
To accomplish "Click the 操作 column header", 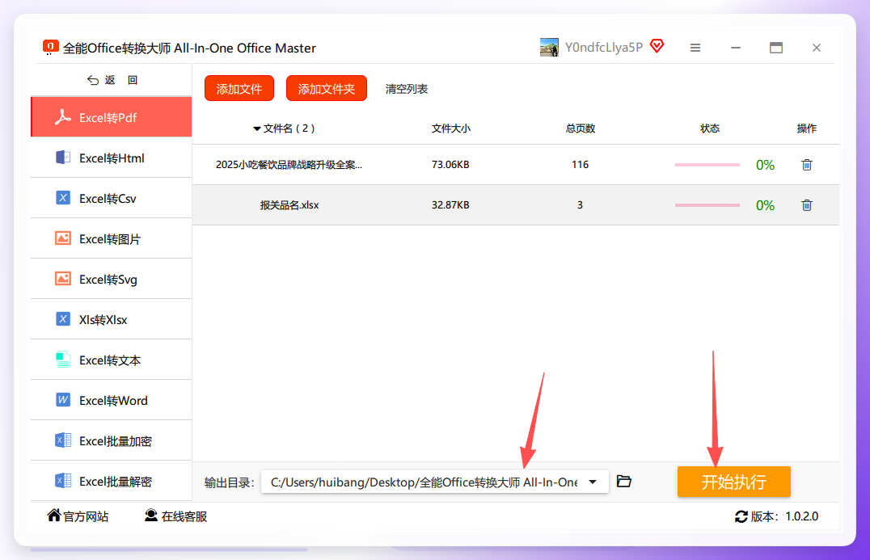I will [x=807, y=128].
